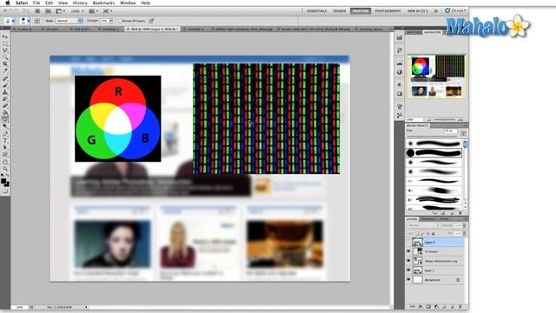Click the Painting workspace button

[361, 11]
